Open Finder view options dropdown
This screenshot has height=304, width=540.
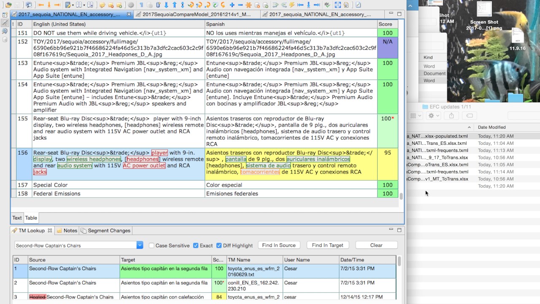[416, 116]
